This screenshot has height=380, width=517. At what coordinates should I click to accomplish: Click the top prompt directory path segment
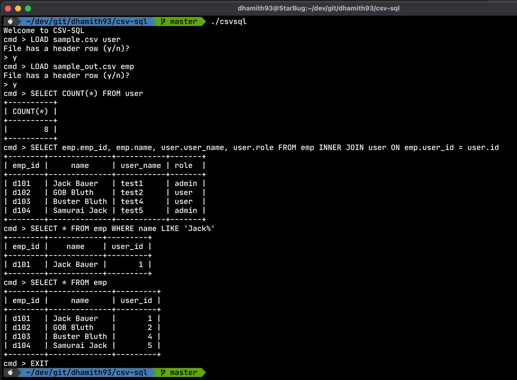click(x=87, y=21)
